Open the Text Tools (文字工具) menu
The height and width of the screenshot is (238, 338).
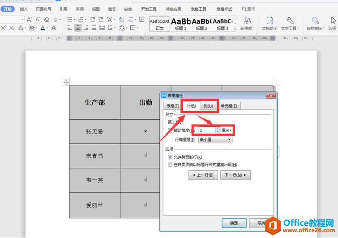290,24
